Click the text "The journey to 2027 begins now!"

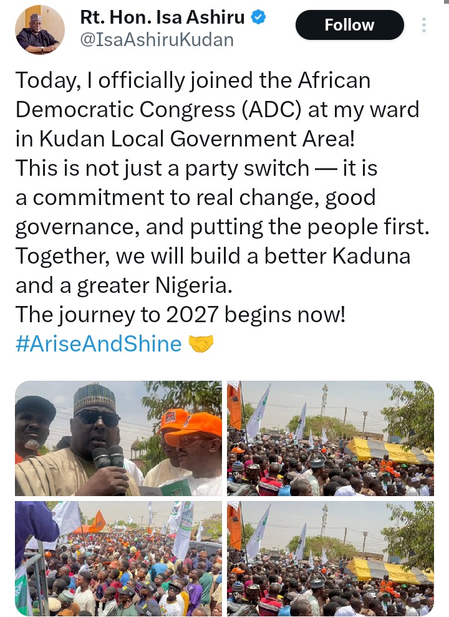[180, 315]
